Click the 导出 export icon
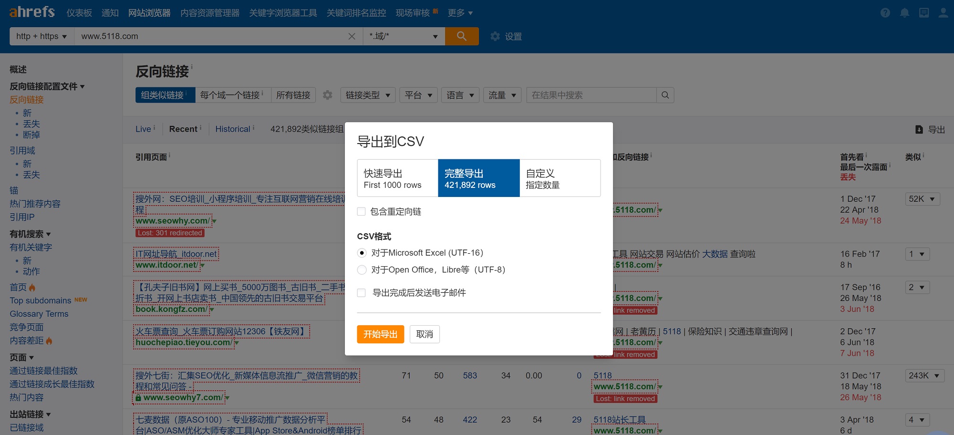Image resolution: width=954 pixels, height=435 pixels. [930, 129]
